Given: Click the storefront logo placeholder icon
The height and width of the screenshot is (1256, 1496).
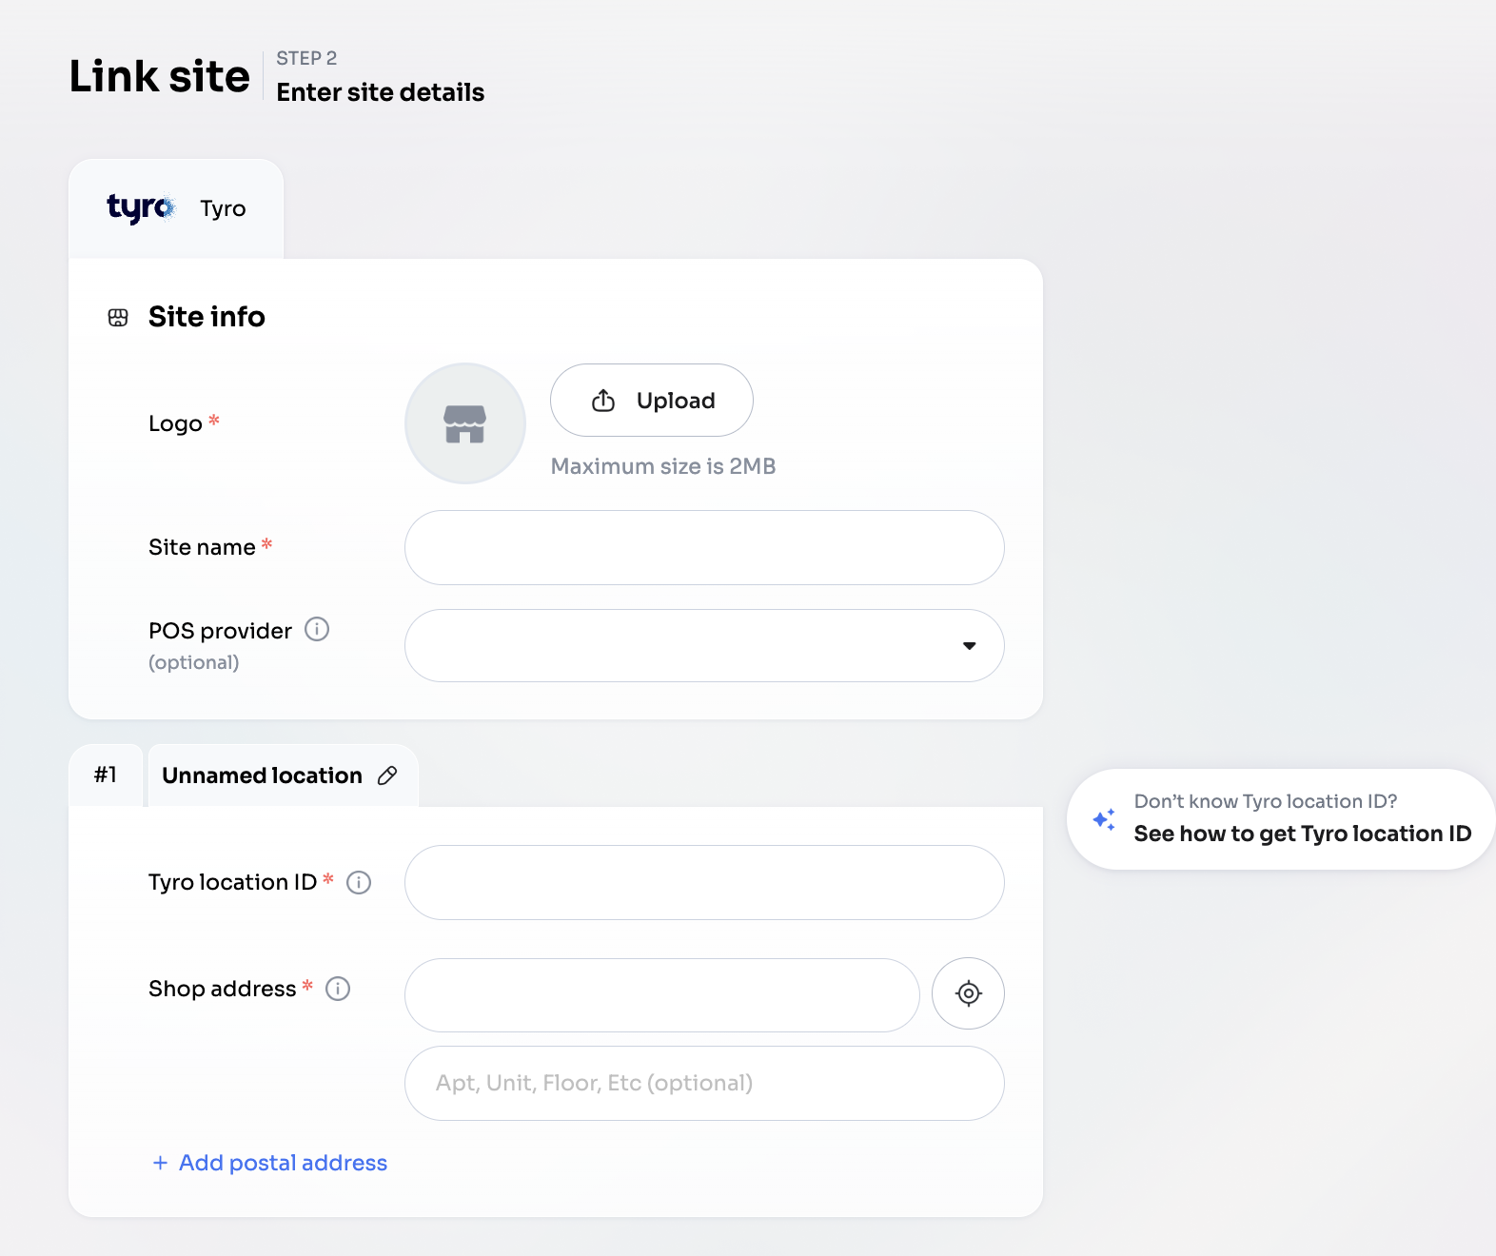Looking at the screenshot, I should tap(465, 423).
